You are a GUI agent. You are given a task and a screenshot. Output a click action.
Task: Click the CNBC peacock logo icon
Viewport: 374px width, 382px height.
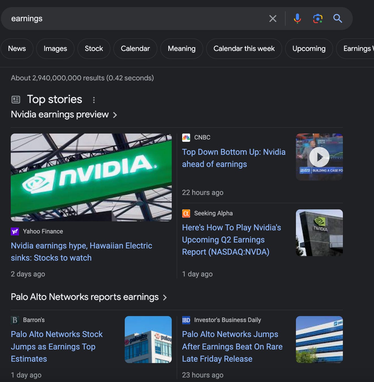186,138
